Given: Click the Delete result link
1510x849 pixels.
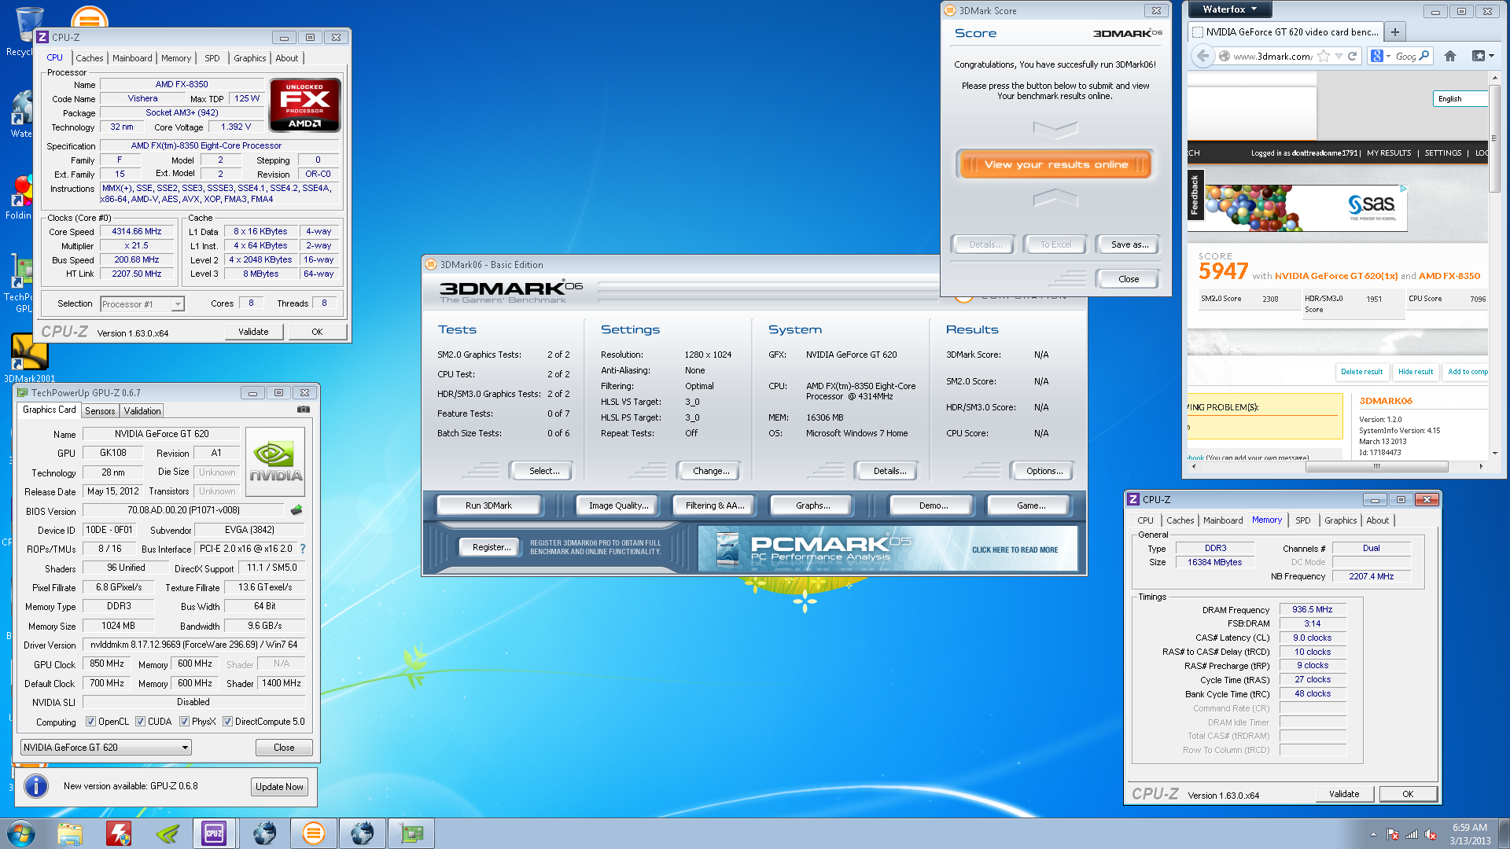Looking at the screenshot, I should tap(1361, 372).
